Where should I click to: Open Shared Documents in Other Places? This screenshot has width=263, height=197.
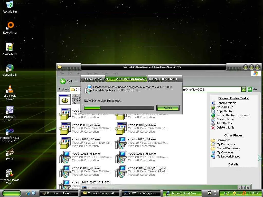228,148
